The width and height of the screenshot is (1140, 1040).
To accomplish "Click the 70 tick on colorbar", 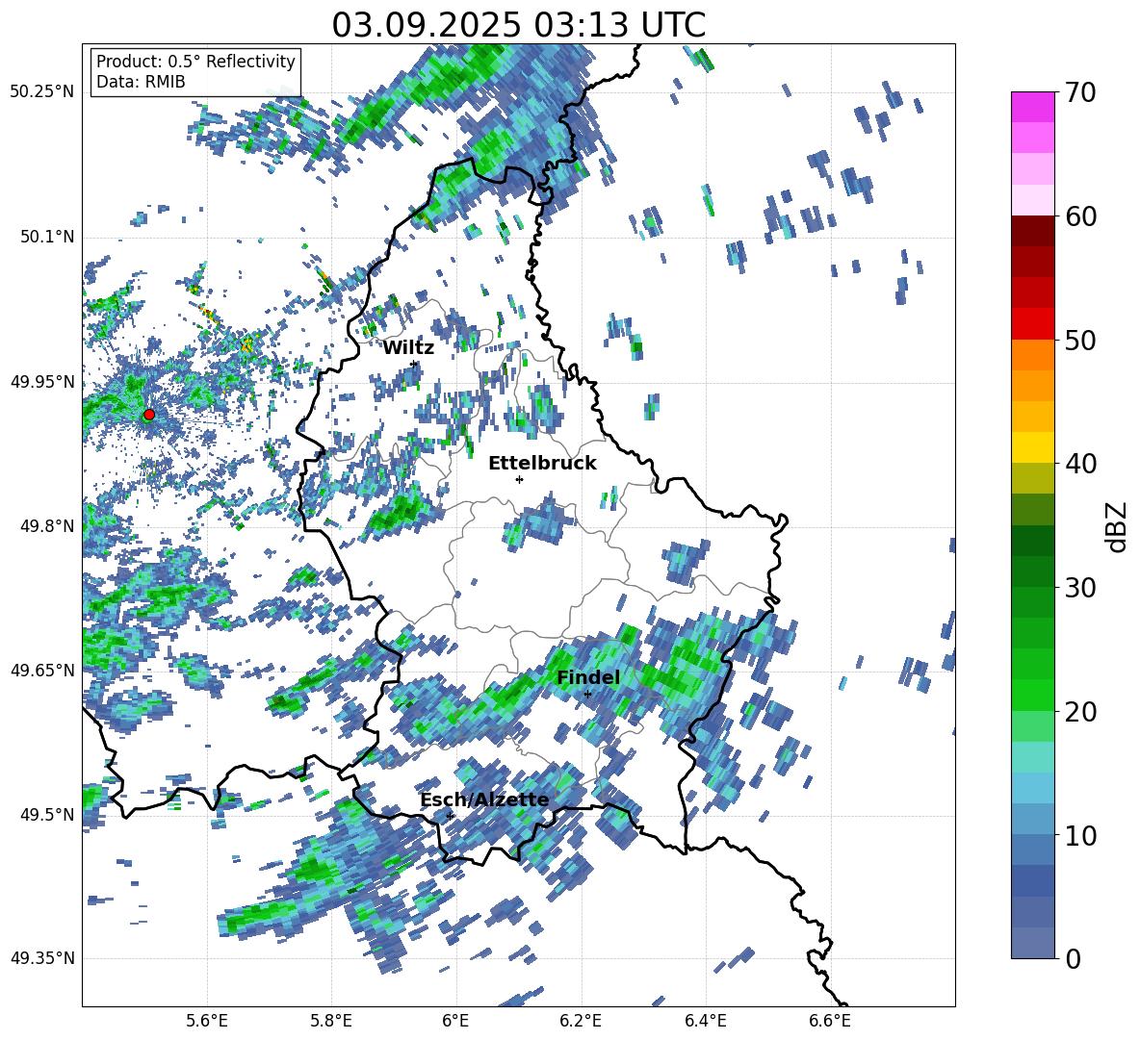I will coord(1080,93).
